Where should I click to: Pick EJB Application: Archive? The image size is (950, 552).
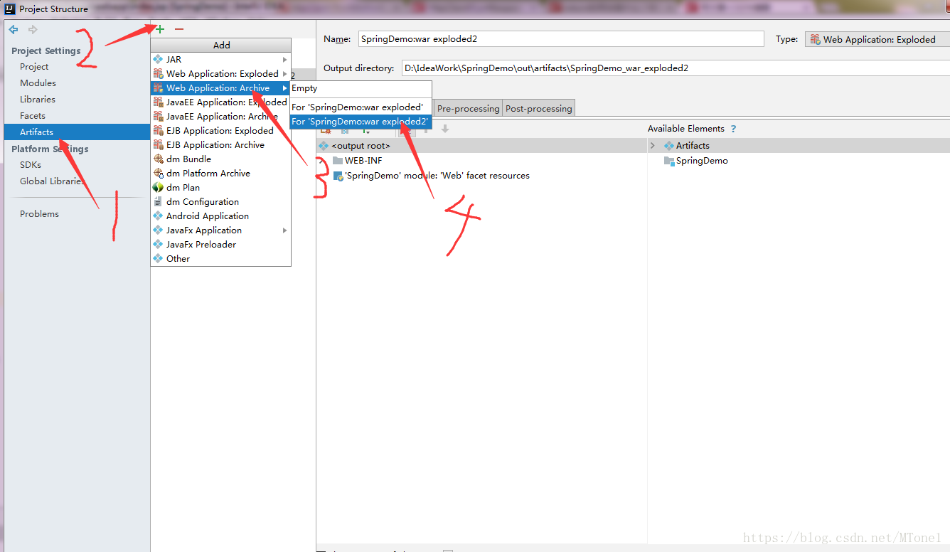pos(220,144)
